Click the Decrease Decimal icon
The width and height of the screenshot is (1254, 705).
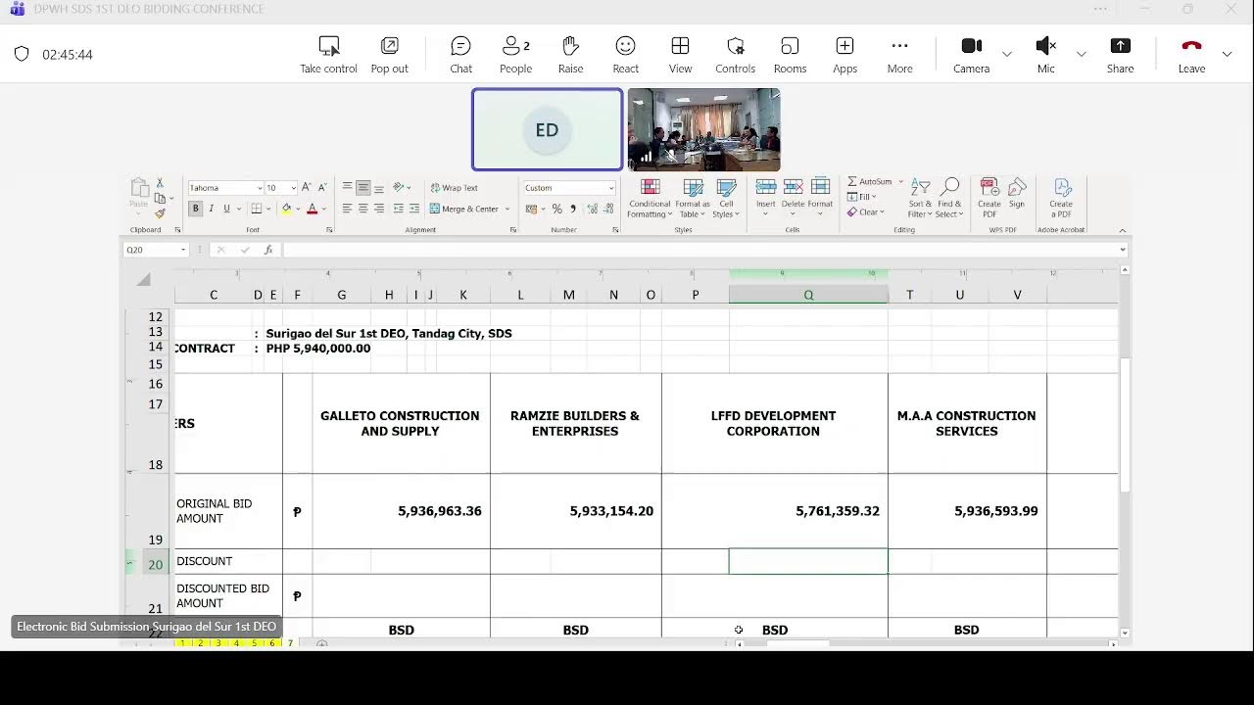(607, 209)
